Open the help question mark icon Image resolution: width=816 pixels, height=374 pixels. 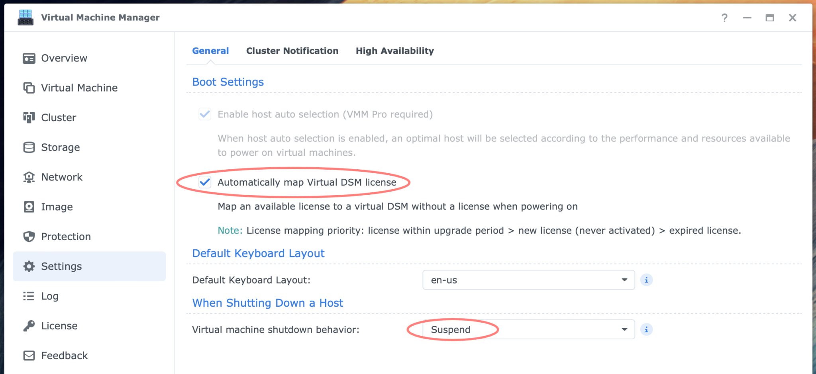pos(725,18)
